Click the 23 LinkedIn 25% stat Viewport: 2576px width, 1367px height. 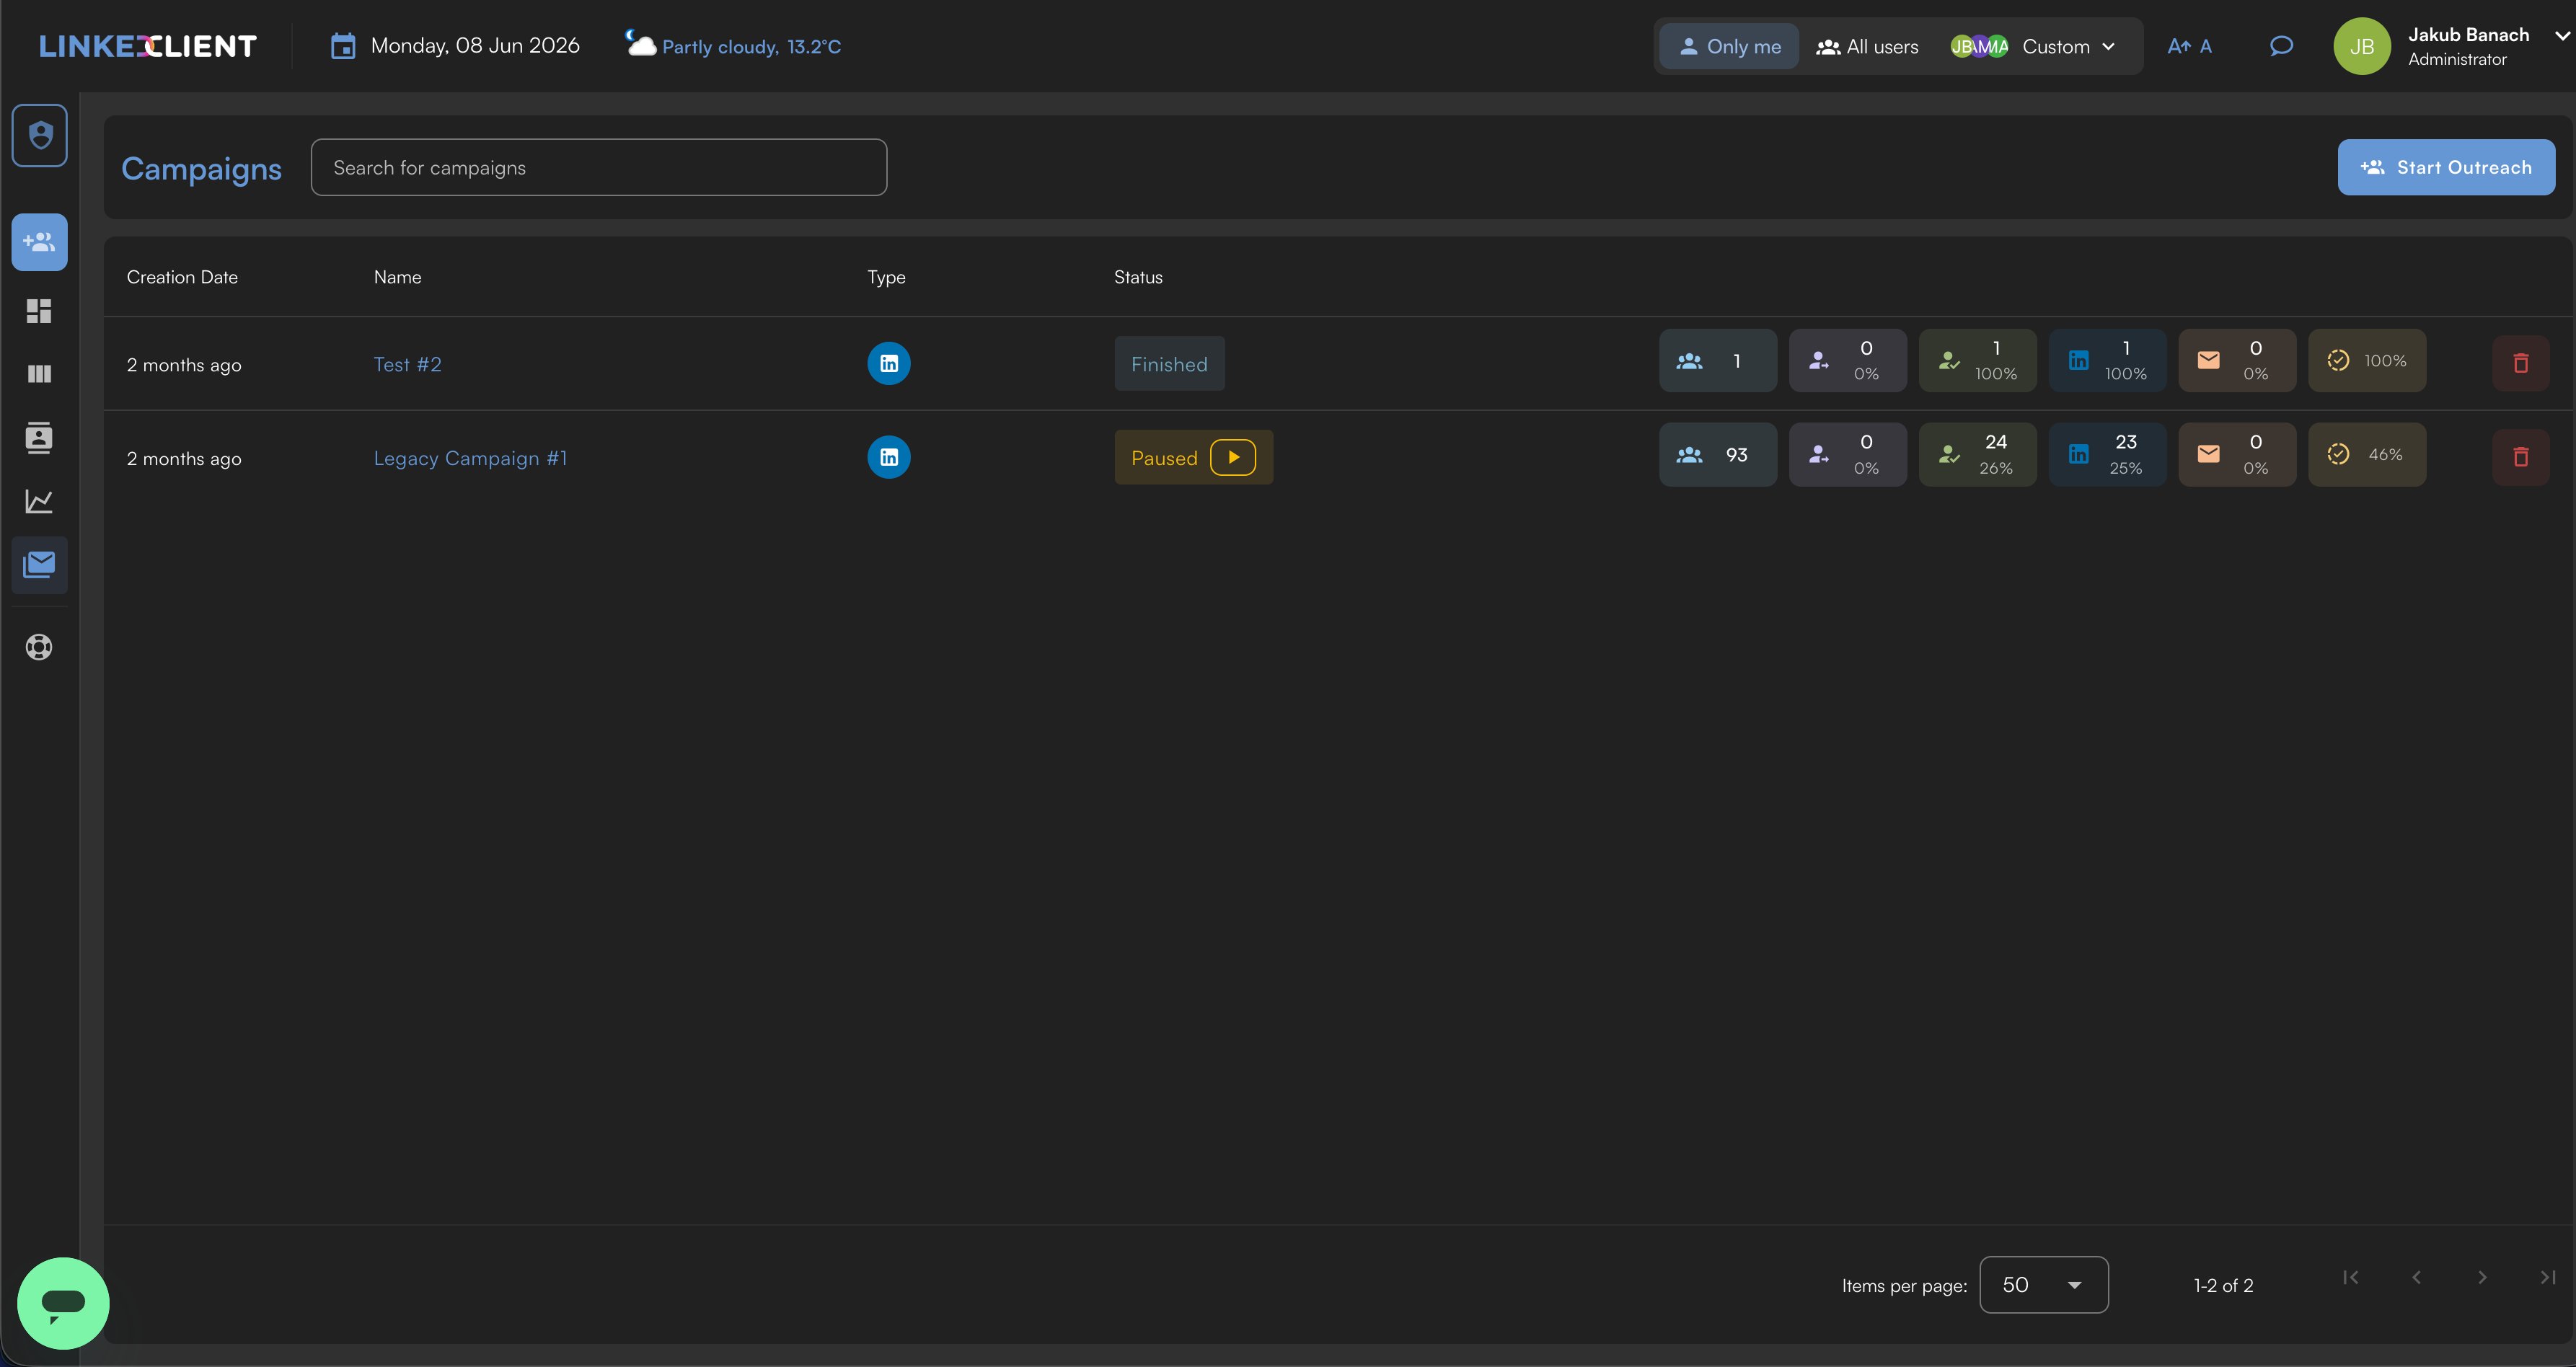[x=2108, y=454]
